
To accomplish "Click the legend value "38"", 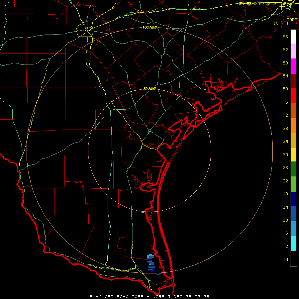I will coord(285,129).
